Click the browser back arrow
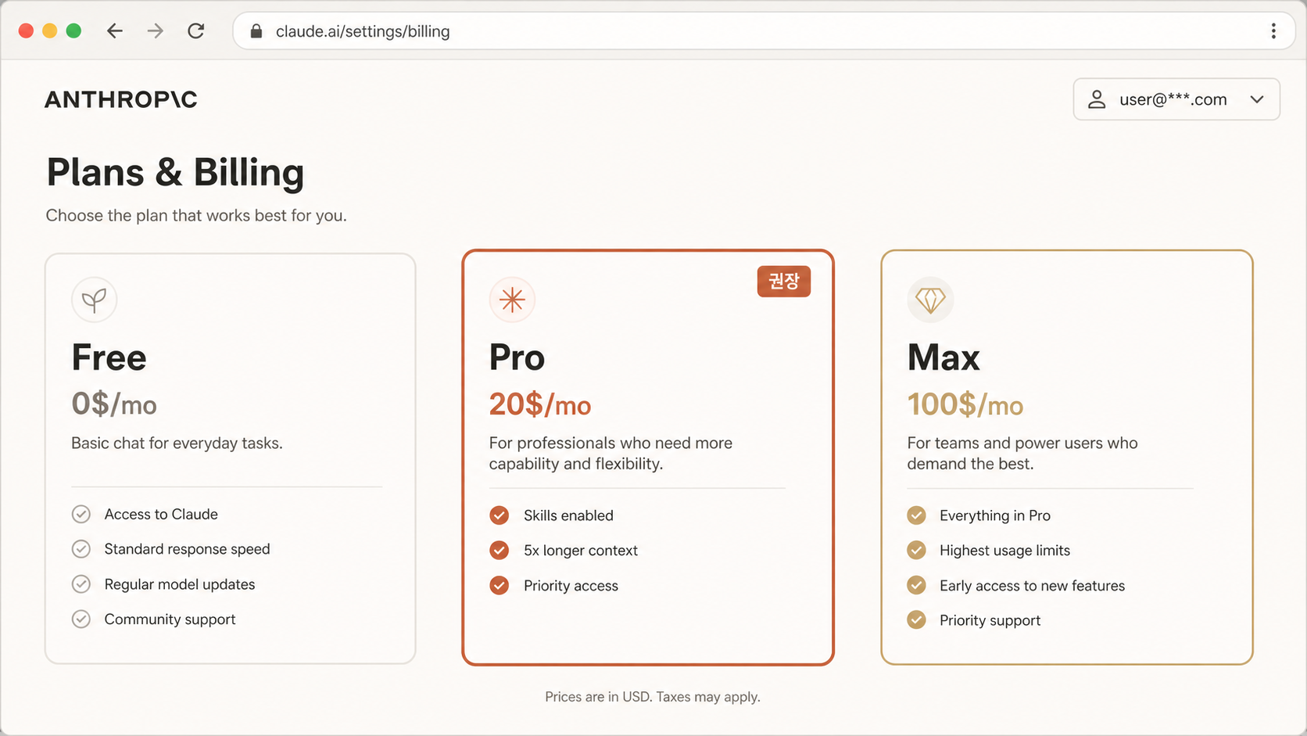The width and height of the screenshot is (1307, 736). (115, 31)
